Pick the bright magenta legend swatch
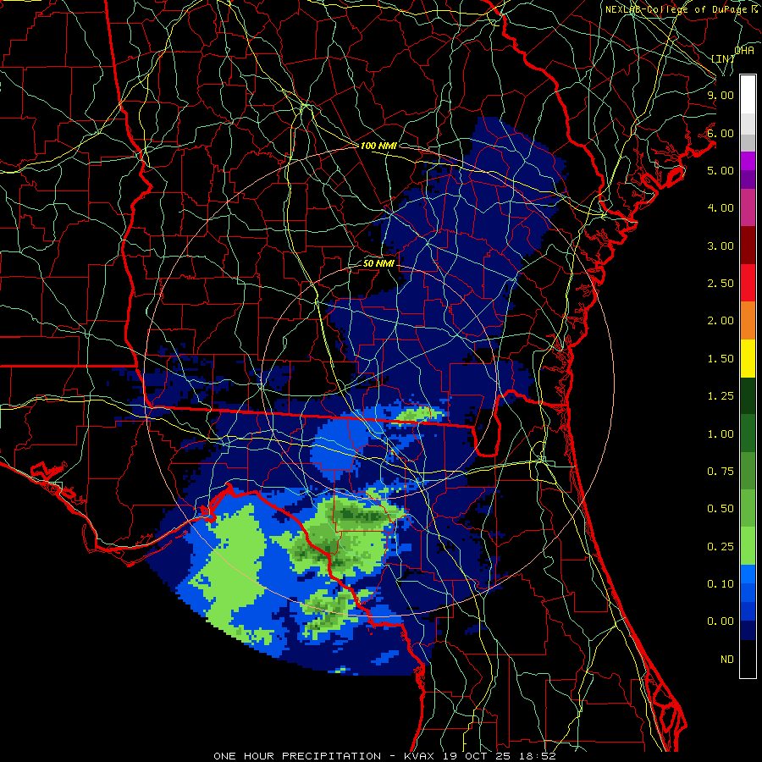Viewport: 762px width, 762px height. (748, 161)
